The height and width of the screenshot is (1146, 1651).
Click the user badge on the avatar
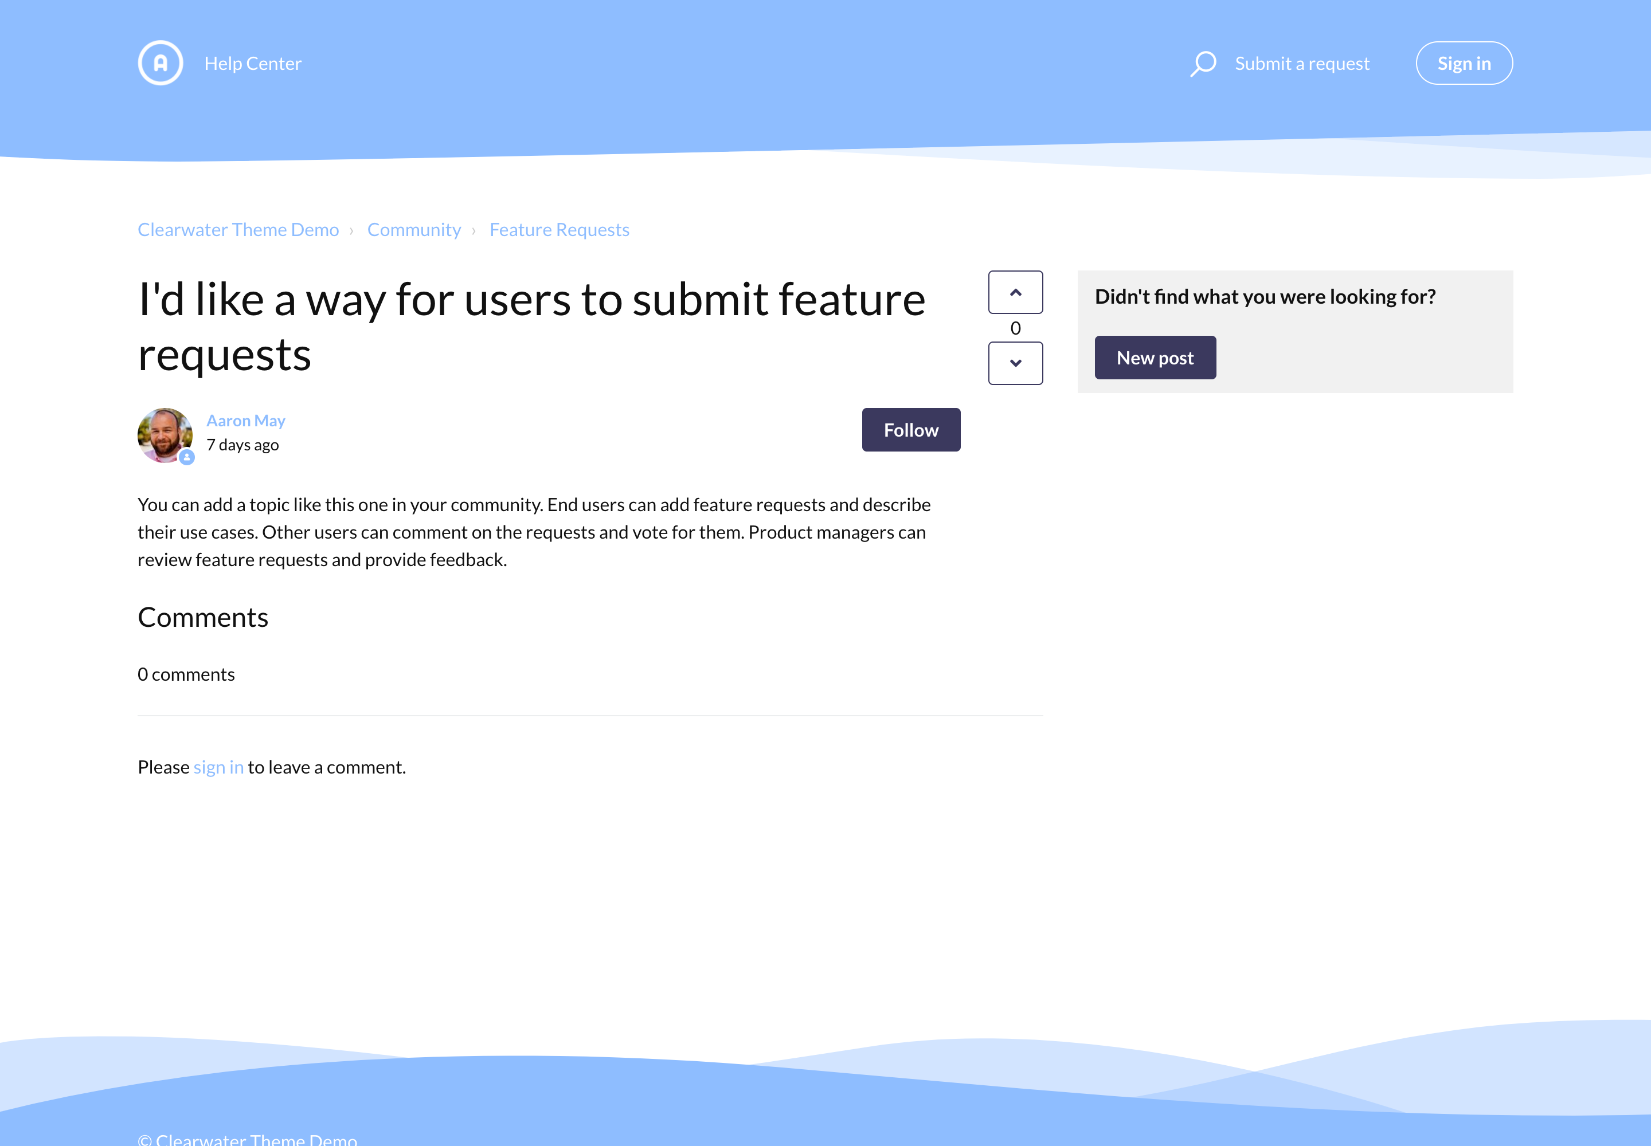click(187, 457)
